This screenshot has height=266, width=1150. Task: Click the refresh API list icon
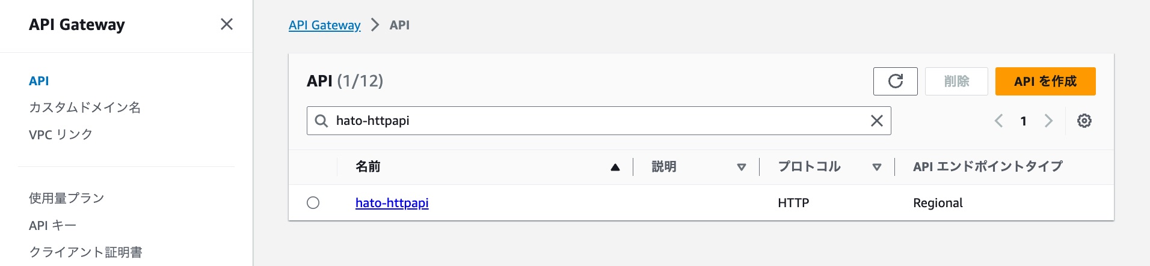[895, 81]
